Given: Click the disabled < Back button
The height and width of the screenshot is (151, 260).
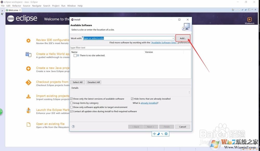Looking at the screenshot, I should point(135,127).
